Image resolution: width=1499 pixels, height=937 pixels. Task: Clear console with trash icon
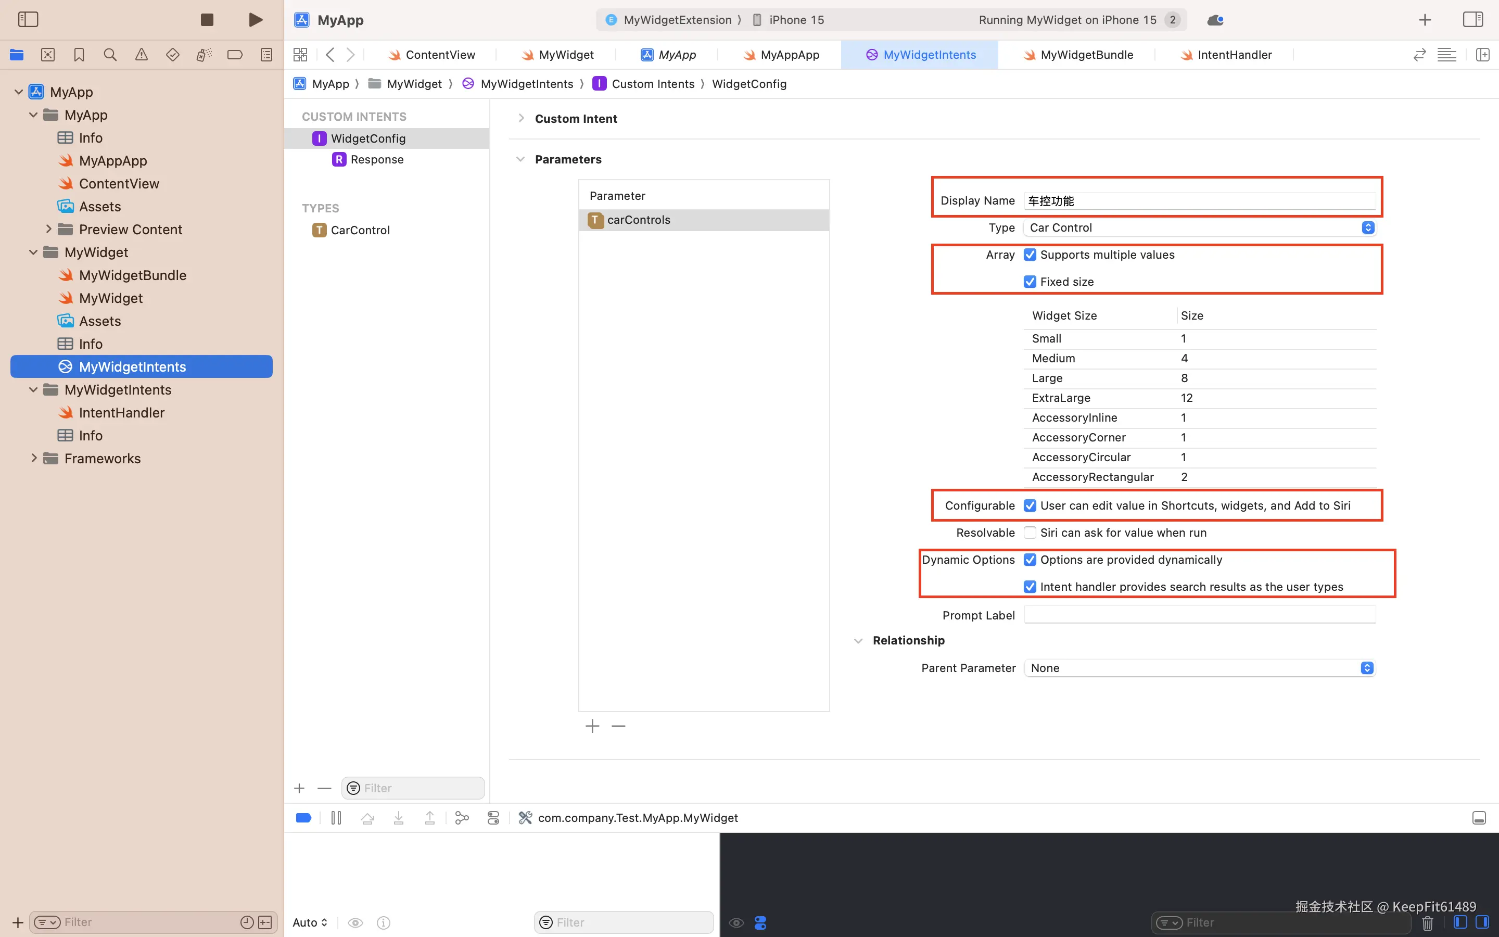(1427, 923)
